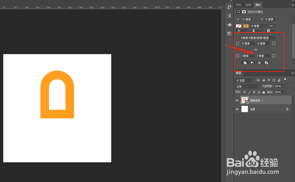Screen dimensions: 295x182
Task: Click the bottom-right radius field 0 像素
Action: [263, 56]
